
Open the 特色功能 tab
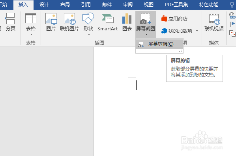click(209, 5)
